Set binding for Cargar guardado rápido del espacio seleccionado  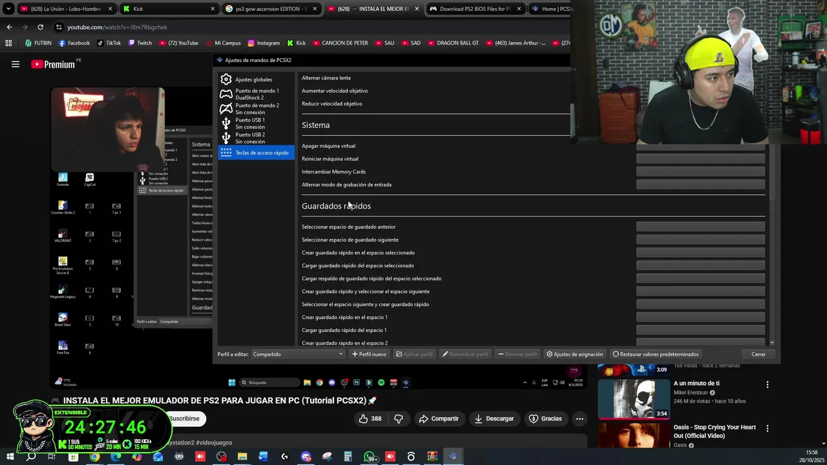700,265
